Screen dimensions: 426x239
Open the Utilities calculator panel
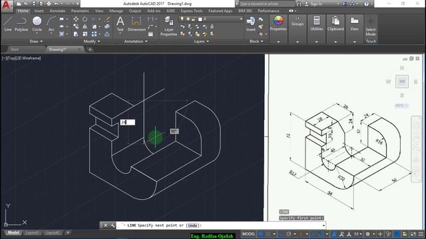point(317,23)
